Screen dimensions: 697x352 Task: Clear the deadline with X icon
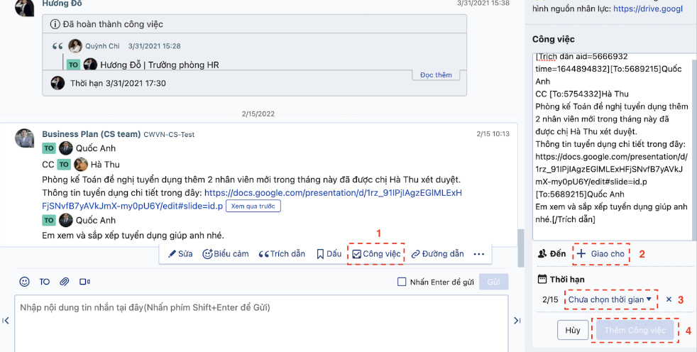[x=669, y=299]
